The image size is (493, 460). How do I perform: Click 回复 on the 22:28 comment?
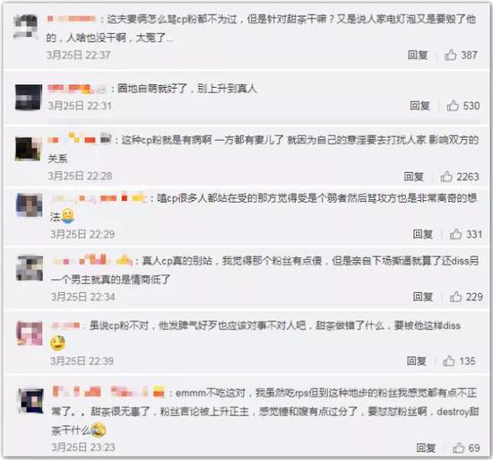(x=414, y=177)
